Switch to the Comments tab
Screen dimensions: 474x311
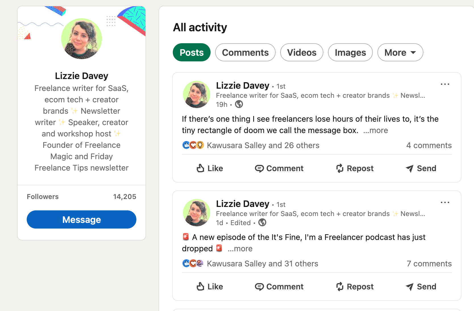(x=245, y=52)
